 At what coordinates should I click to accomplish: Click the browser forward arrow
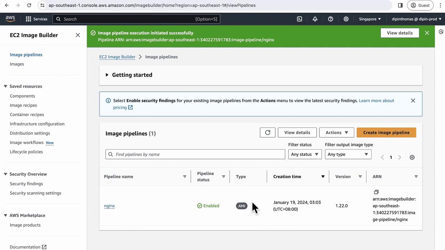[18, 5]
